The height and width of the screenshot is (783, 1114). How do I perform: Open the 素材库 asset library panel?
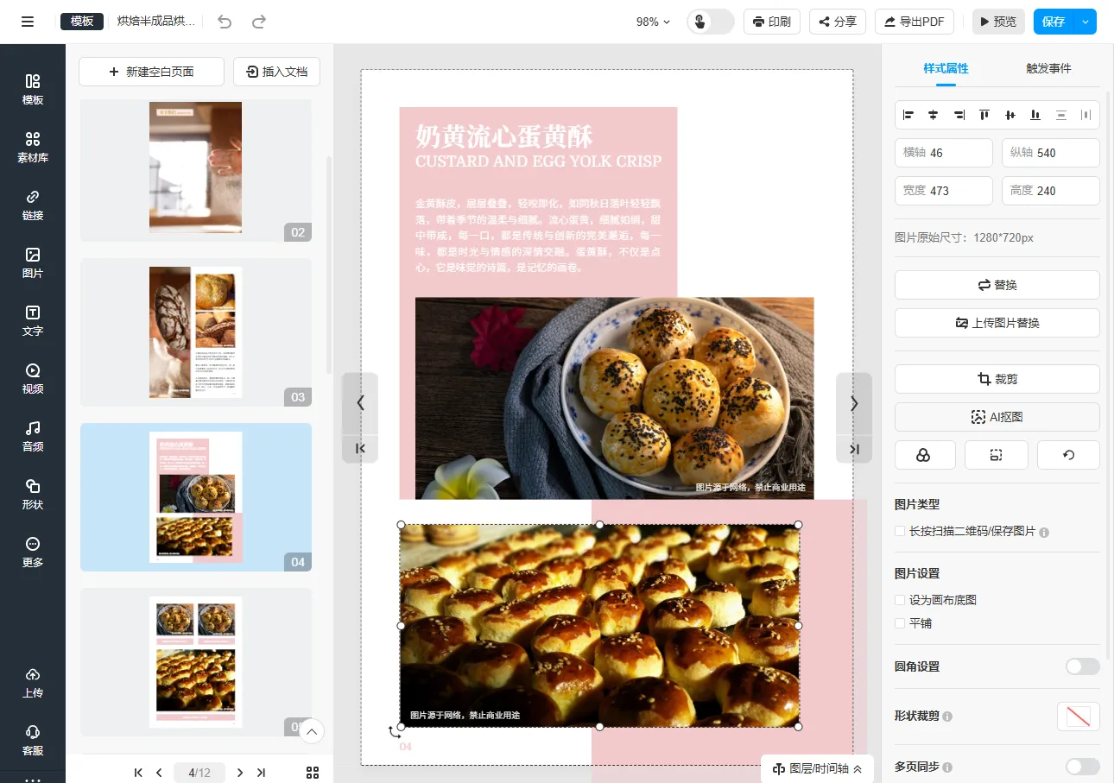coord(33,148)
